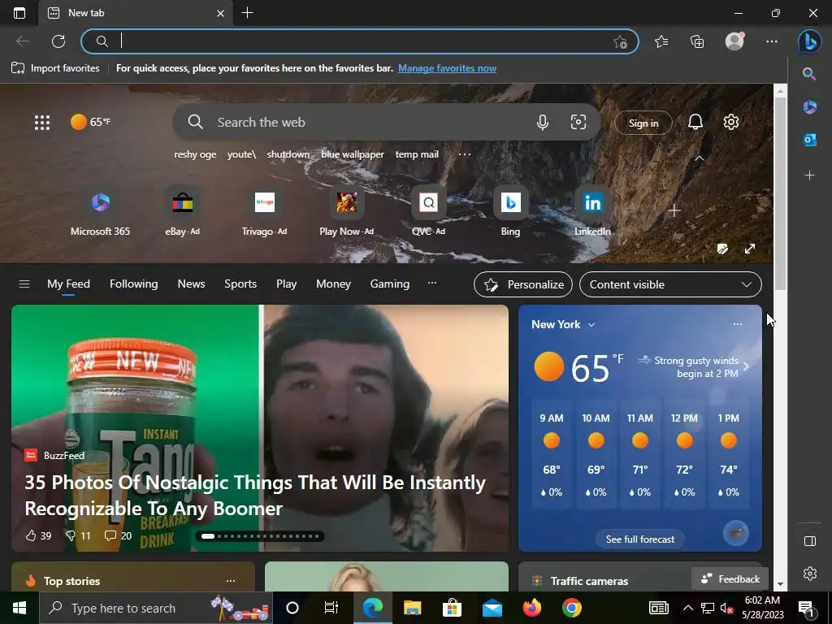Open the Outlook sidebar icon
Screen dimensions: 832x624
(809, 140)
